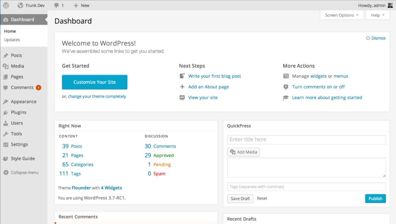396x224 pixels.
Task: Open the Write your first blog post link
Action: 214,76
